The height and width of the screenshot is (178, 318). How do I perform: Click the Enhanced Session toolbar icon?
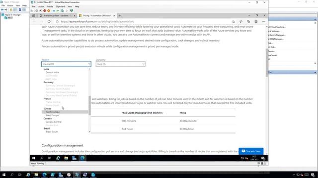pyautogui.click(x=72, y=11)
